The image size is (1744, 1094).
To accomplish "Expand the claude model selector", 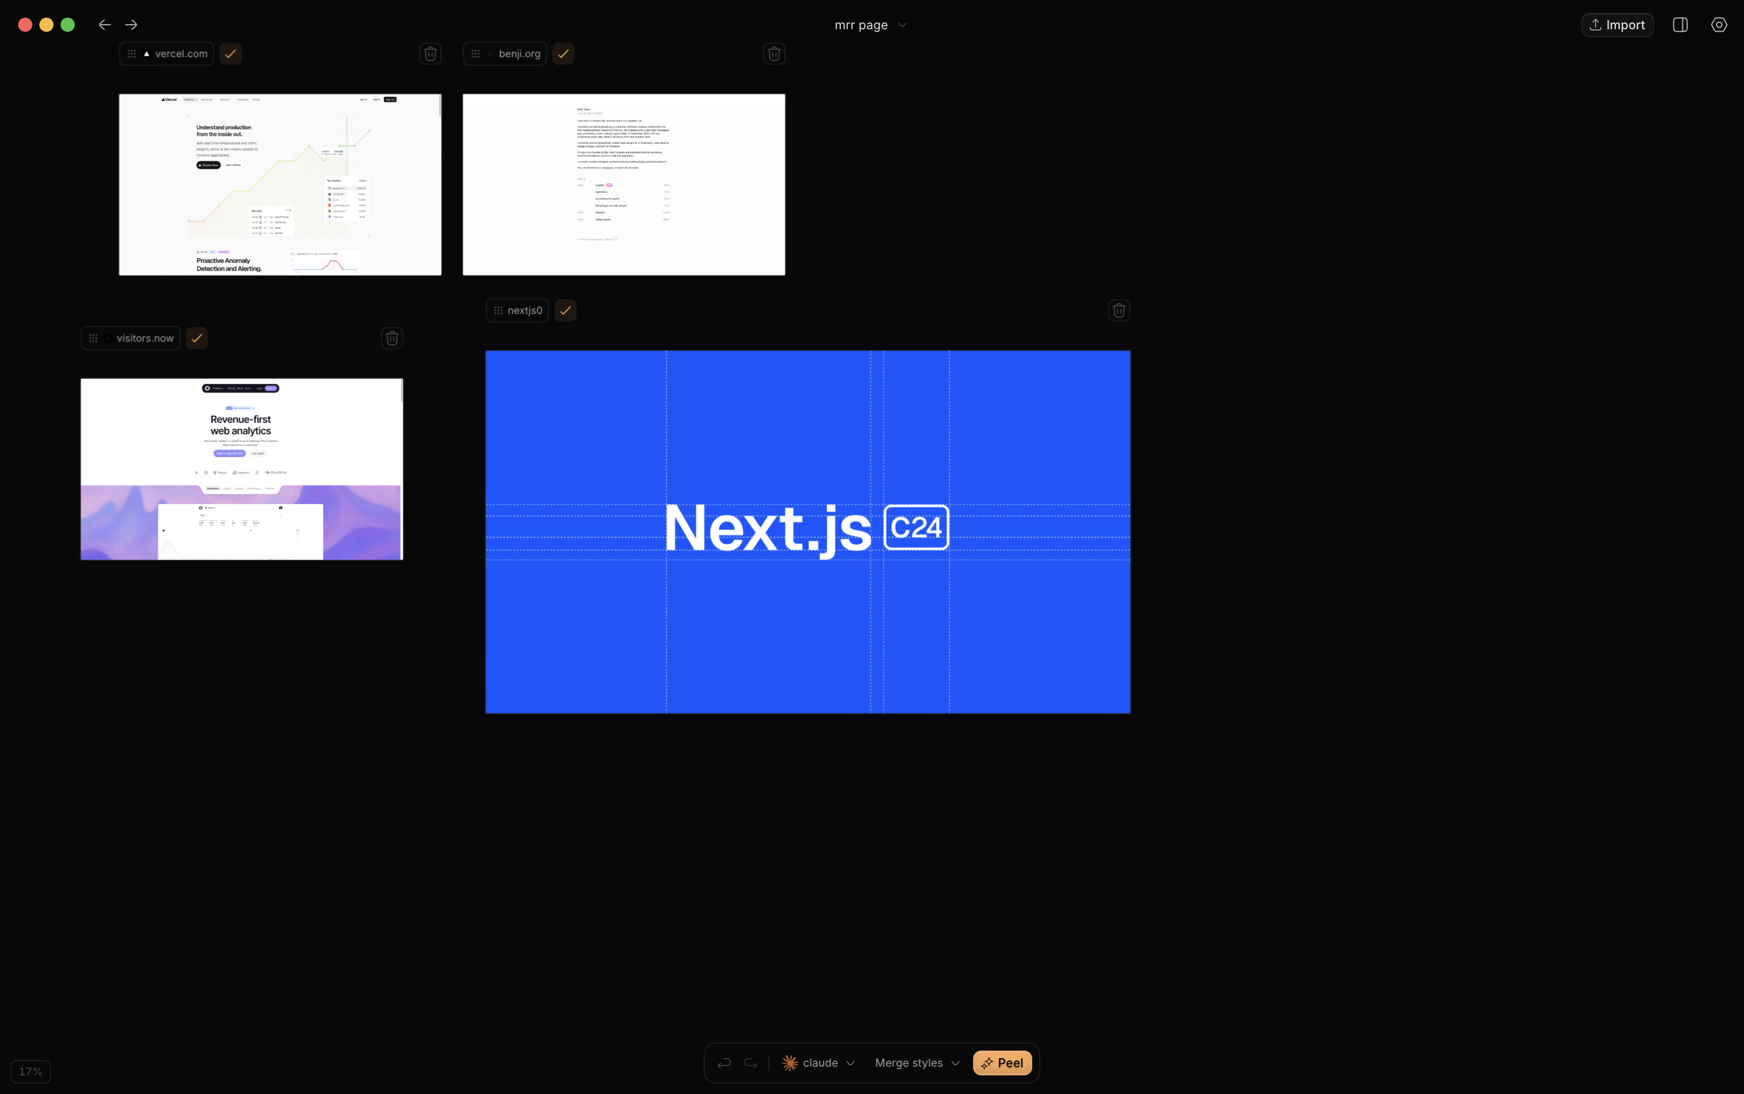I will [819, 1063].
